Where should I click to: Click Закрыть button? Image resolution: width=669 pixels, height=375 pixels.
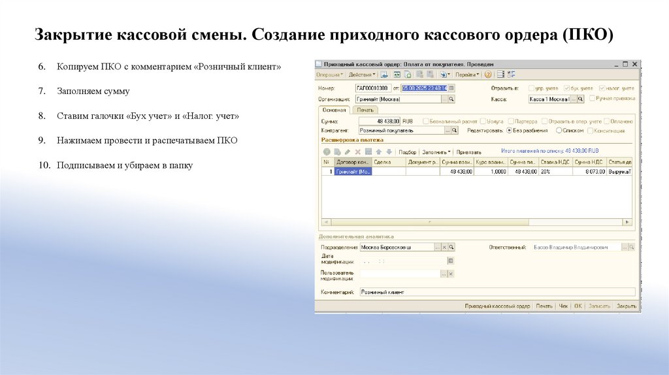click(626, 306)
